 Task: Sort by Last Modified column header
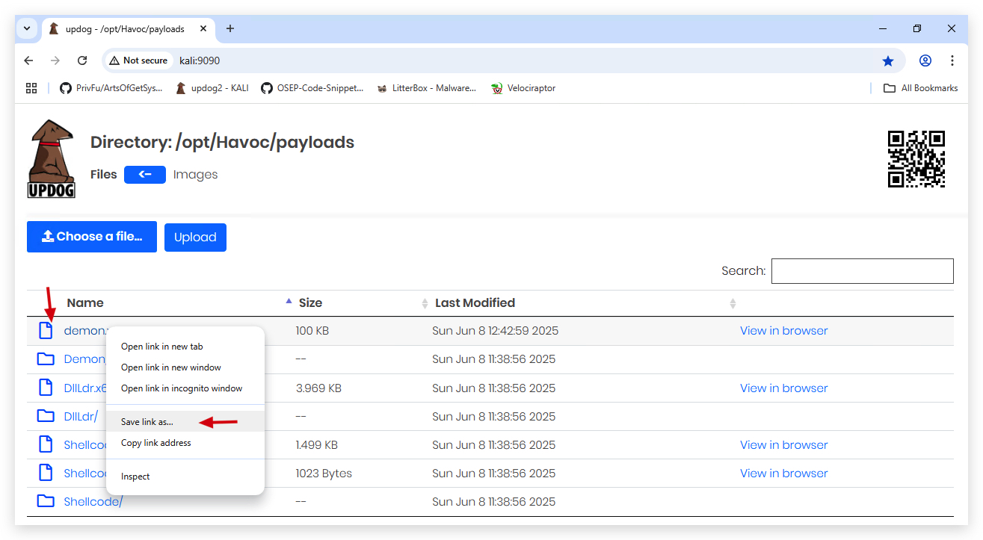475,302
